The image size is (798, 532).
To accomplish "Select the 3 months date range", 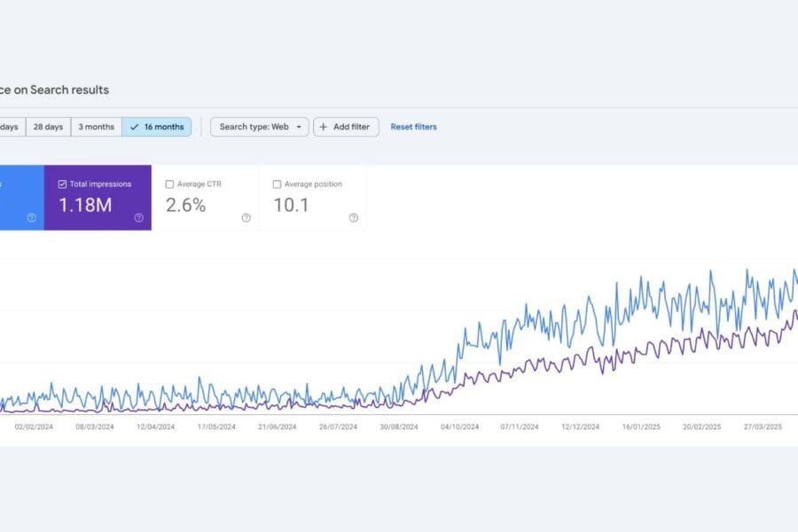I will click(96, 127).
